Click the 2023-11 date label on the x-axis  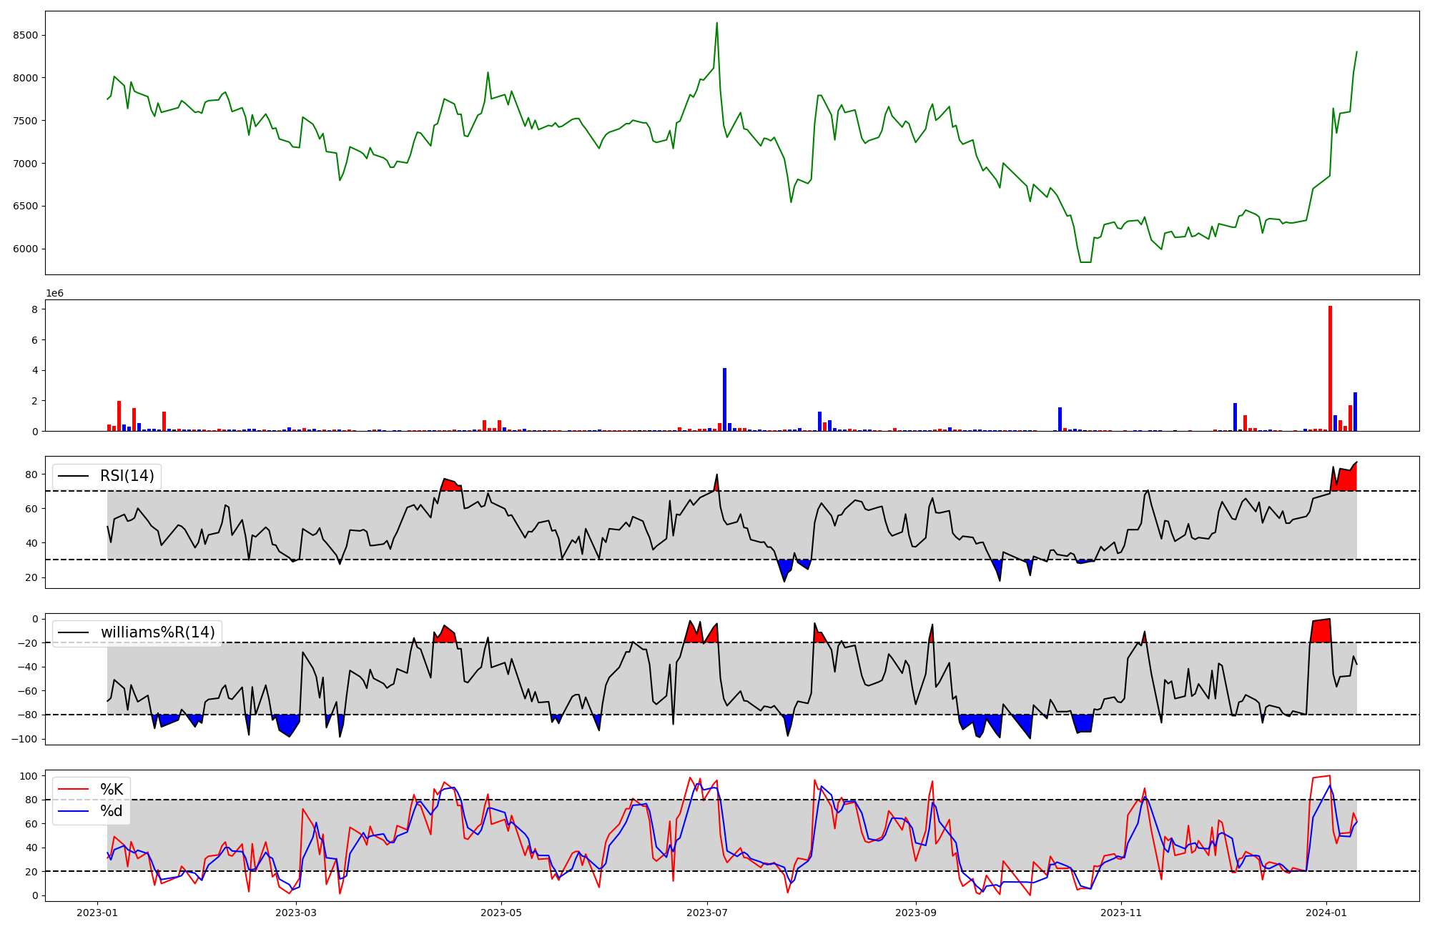click(x=1121, y=913)
